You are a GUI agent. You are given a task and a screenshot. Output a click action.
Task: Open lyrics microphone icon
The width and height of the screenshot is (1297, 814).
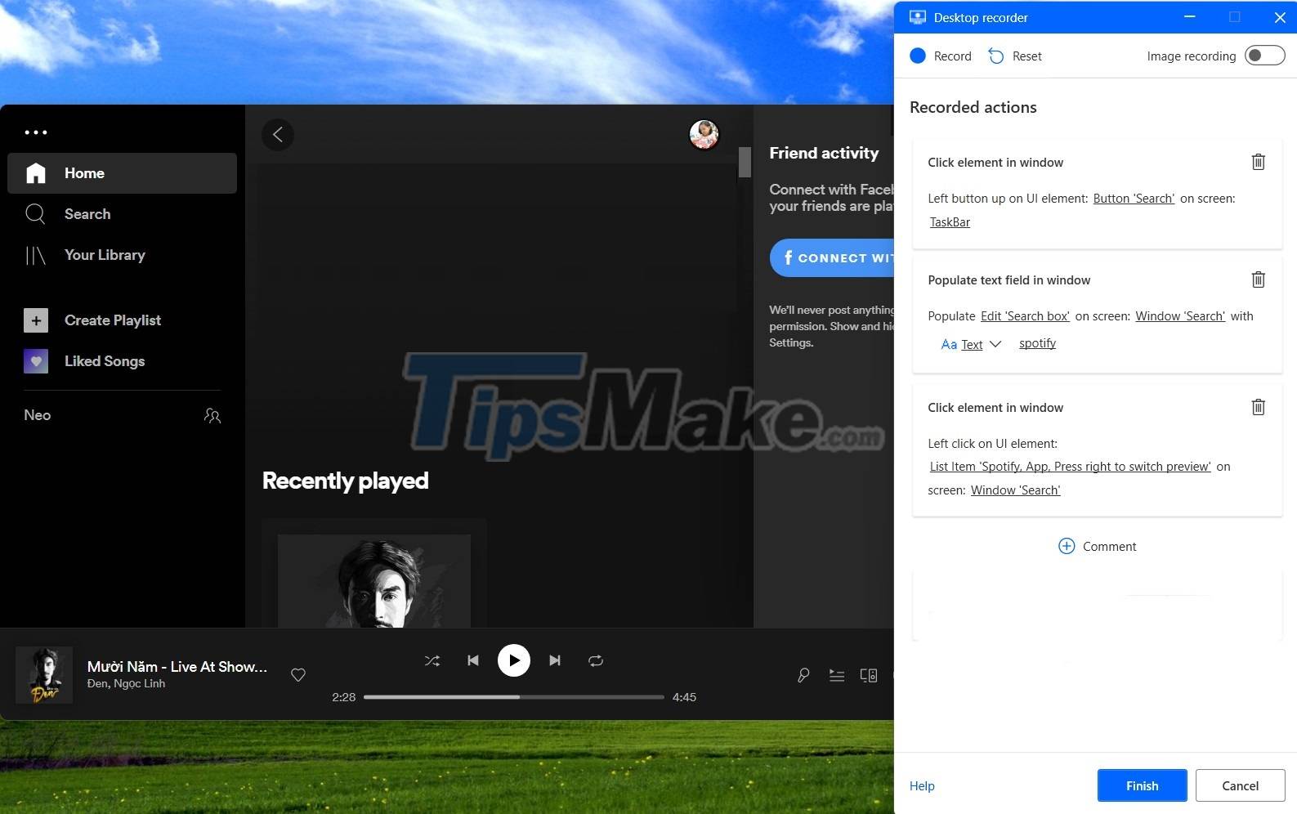pyautogui.click(x=803, y=675)
